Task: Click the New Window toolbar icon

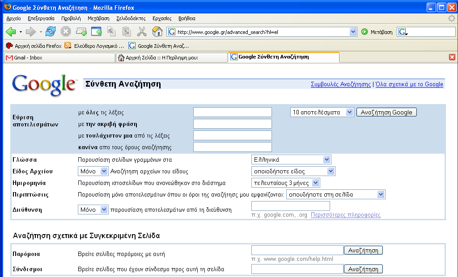Action: (x=97, y=32)
